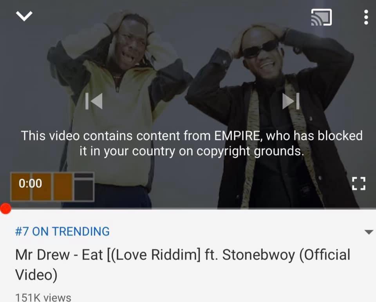The width and height of the screenshot is (376, 302).
Task: Click the 0:00 elapsed time label
Action: [30, 184]
